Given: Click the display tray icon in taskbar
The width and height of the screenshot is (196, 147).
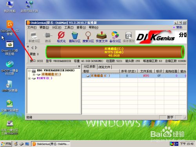Looking at the screenshot, I should click(172, 144).
